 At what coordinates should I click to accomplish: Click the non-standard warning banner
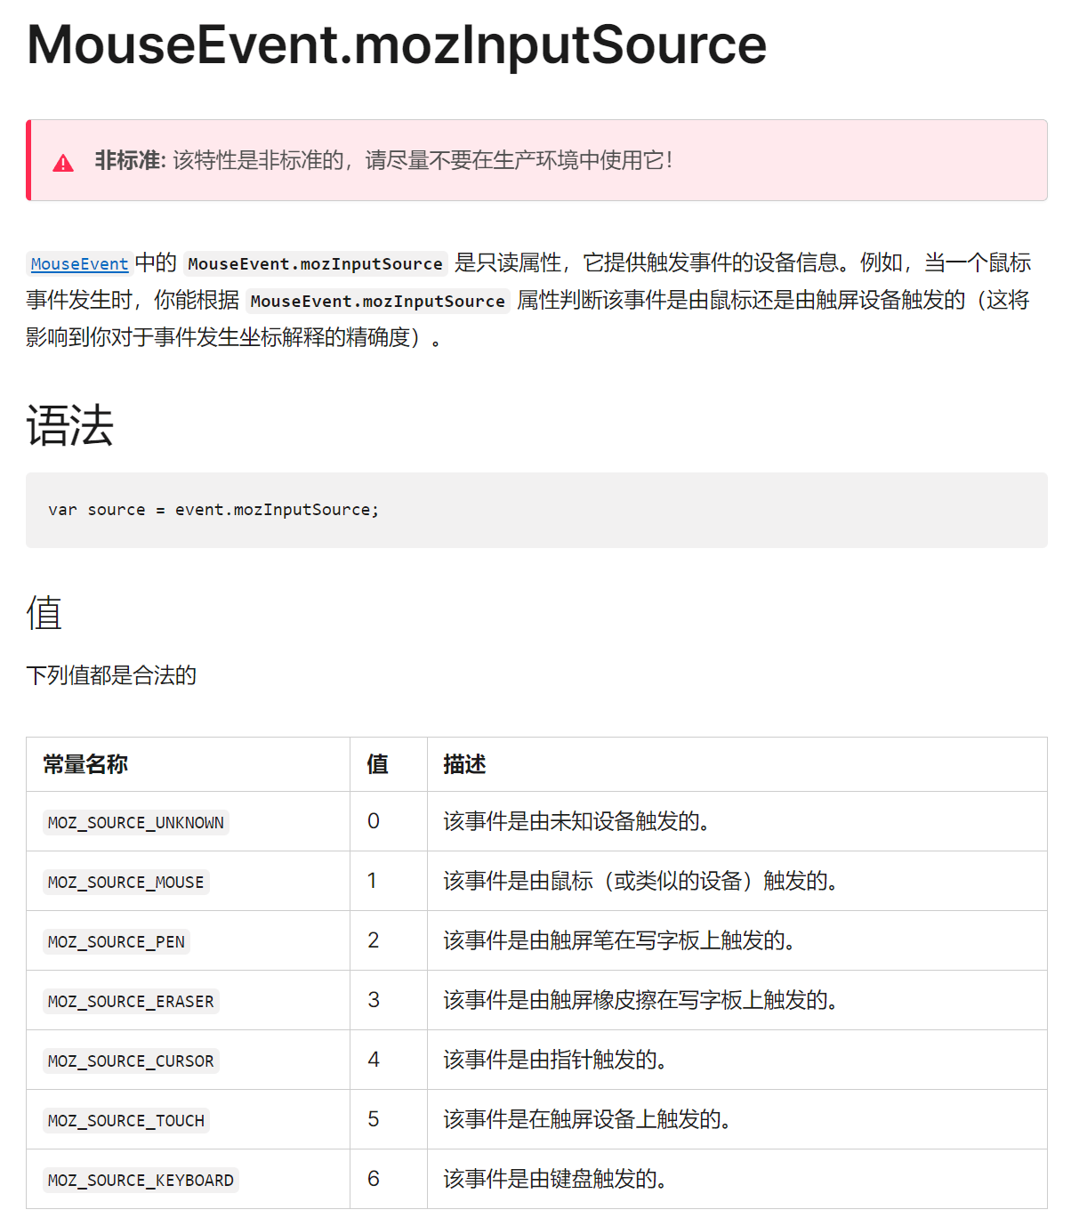(535, 161)
